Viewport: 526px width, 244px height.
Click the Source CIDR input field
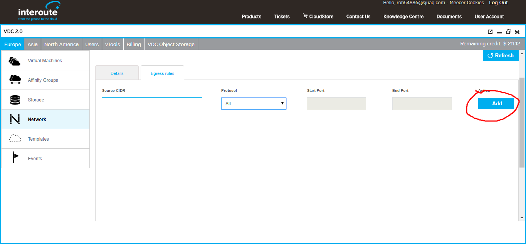tap(152, 104)
